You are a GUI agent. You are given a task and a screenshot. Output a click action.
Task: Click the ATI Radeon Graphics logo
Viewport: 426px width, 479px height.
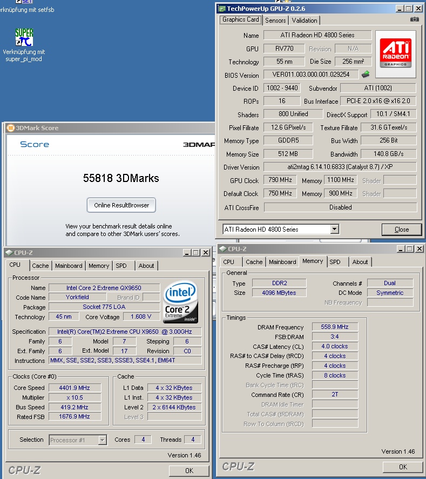click(395, 54)
